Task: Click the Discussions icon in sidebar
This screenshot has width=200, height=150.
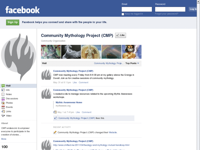Action: [3, 99]
